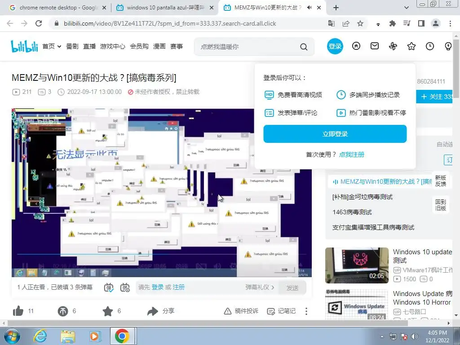Open 赛事 navigation link

click(x=176, y=46)
